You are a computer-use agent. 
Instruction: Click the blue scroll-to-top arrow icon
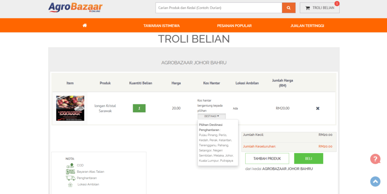(x=375, y=182)
